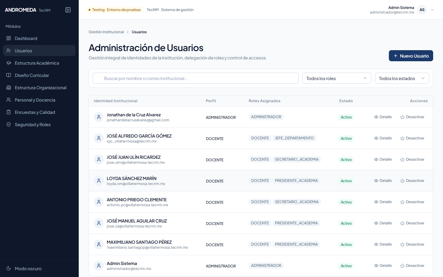The height and width of the screenshot is (277, 443).
Task: Click the JEFE_DEPARTAMENTO role tag
Action: [x=294, y=138]
